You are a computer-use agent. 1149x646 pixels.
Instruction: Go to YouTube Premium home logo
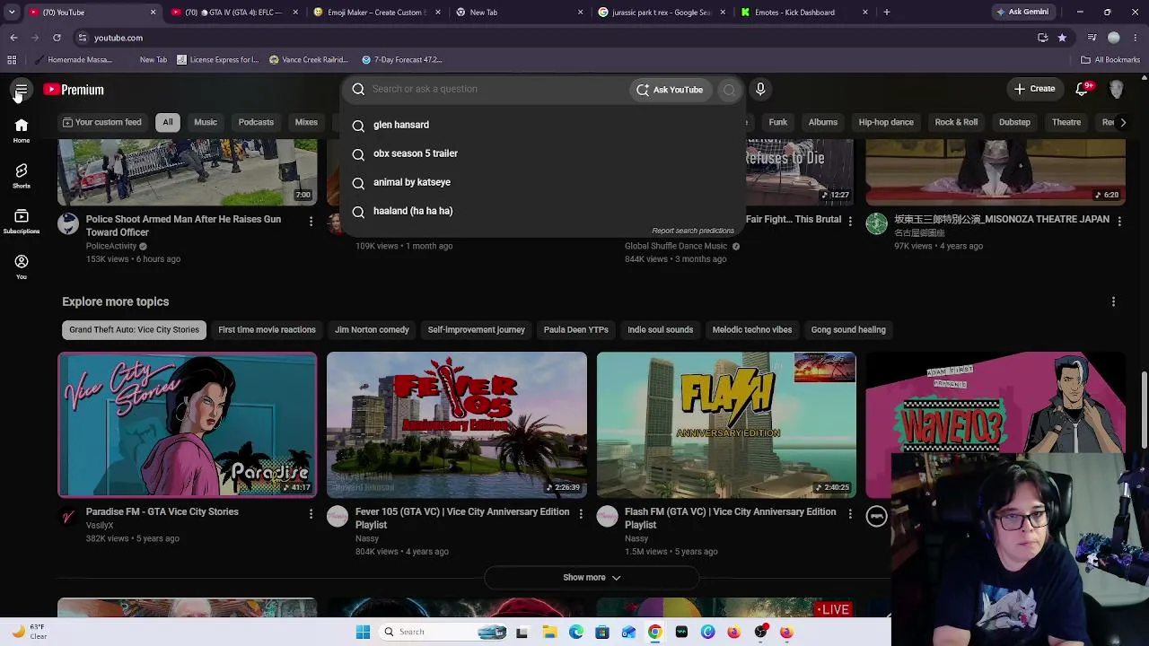pos(74,90)
